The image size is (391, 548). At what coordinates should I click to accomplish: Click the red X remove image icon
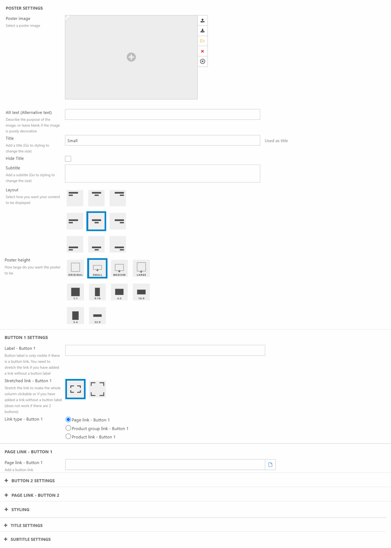tap(203, 51)
